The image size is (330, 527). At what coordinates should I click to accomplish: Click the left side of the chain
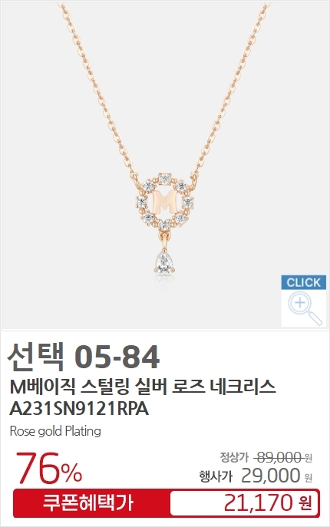click(x=97, y=91)
